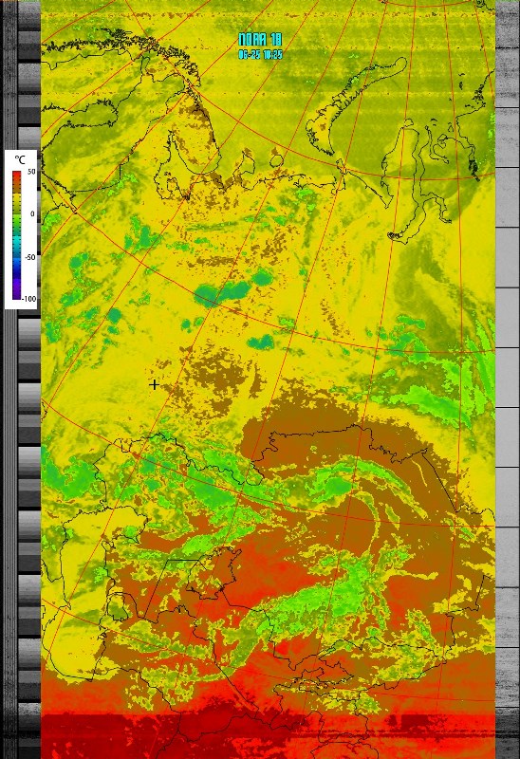This screenshot has height=759, width=520.
Task: Click the 50 value on temperature legend
Action: pos(31,172)
